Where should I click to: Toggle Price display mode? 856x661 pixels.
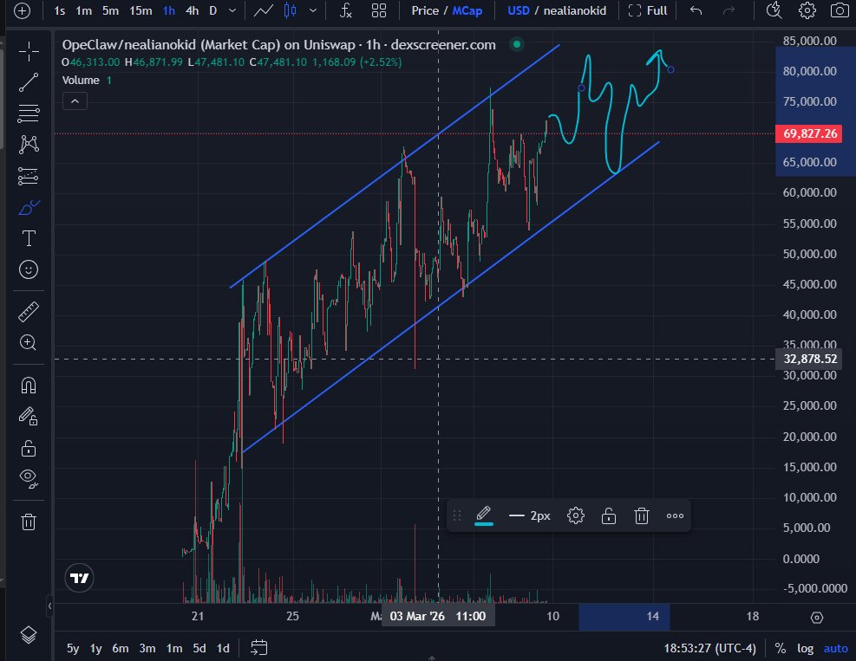(x=425, y=10)
